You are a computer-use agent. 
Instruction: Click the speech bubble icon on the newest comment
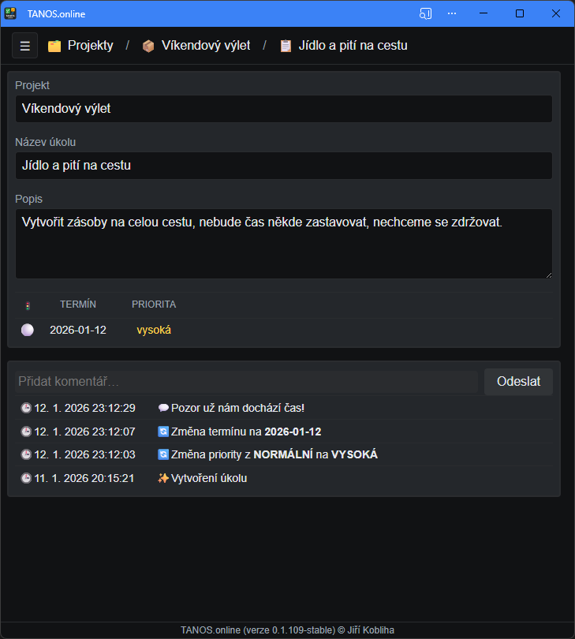(x=165, y=408)
